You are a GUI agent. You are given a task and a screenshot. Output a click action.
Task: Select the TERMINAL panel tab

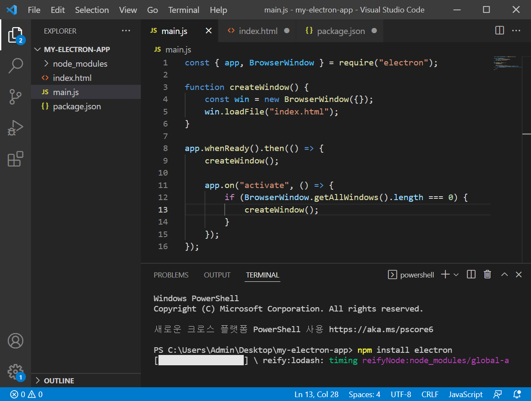(263, 275)
